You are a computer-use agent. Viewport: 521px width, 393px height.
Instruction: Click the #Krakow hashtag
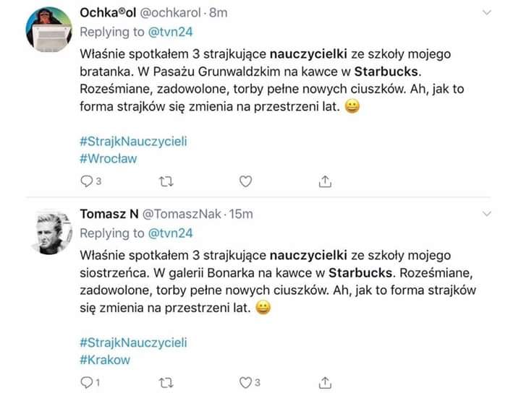coord(104,359)
